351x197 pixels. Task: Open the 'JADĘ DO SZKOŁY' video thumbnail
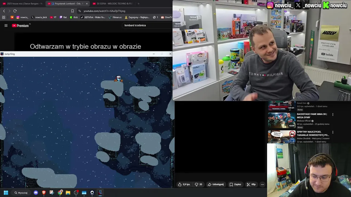click(x=282, y=137)
